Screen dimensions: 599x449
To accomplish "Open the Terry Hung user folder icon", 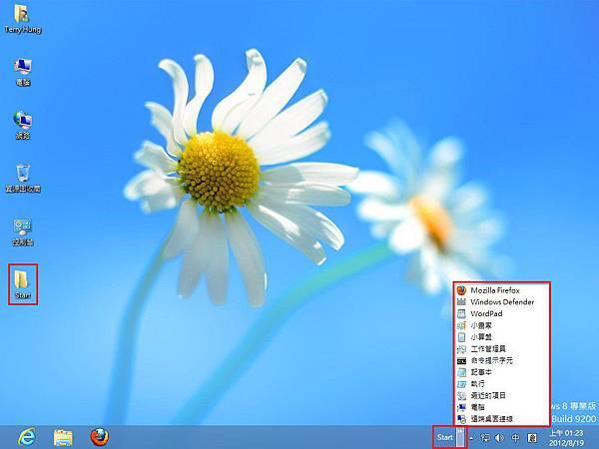I will (x=22, y=19).
